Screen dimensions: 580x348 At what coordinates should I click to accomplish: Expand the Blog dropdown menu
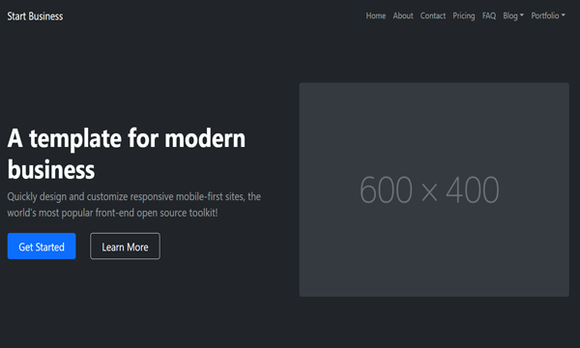(513, 15)
